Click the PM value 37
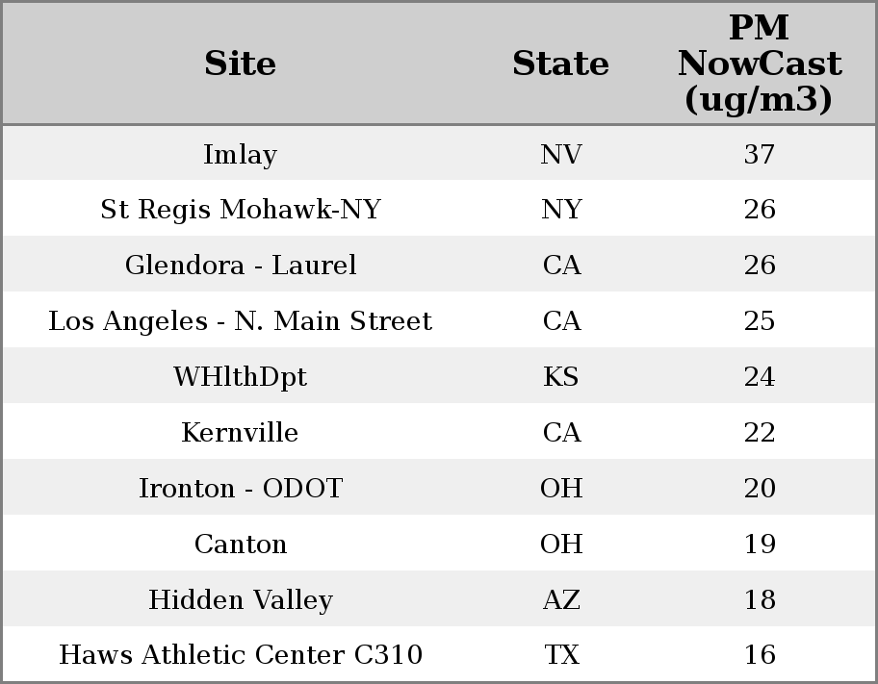 click(x=759, y=154)
